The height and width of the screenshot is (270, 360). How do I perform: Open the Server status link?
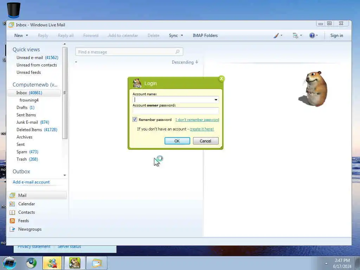click(69, 247)
